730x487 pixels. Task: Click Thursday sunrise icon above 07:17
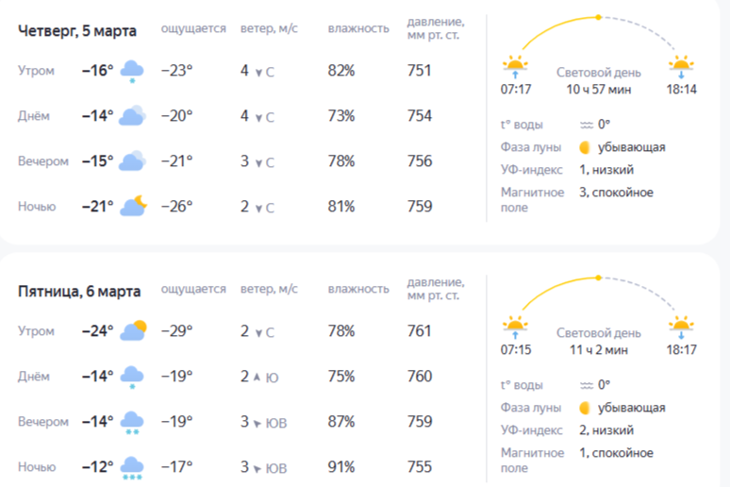pyautogui.click(x=515, y=68)
